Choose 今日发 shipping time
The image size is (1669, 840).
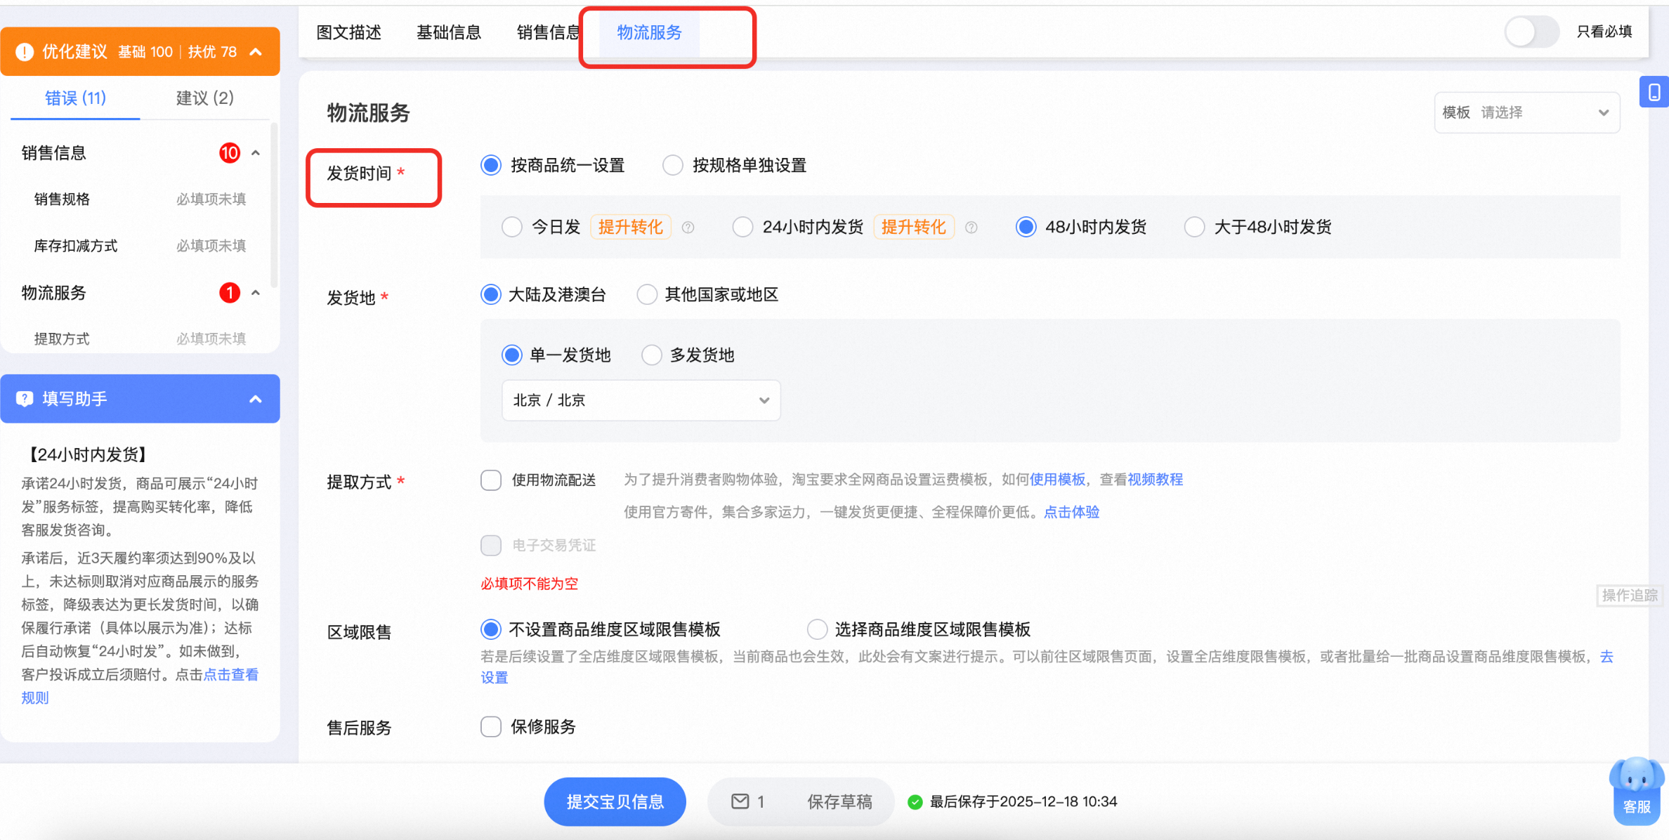(512, 227)
